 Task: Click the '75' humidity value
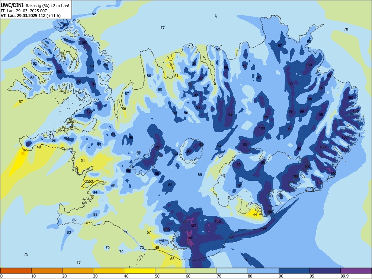point(26,254)
